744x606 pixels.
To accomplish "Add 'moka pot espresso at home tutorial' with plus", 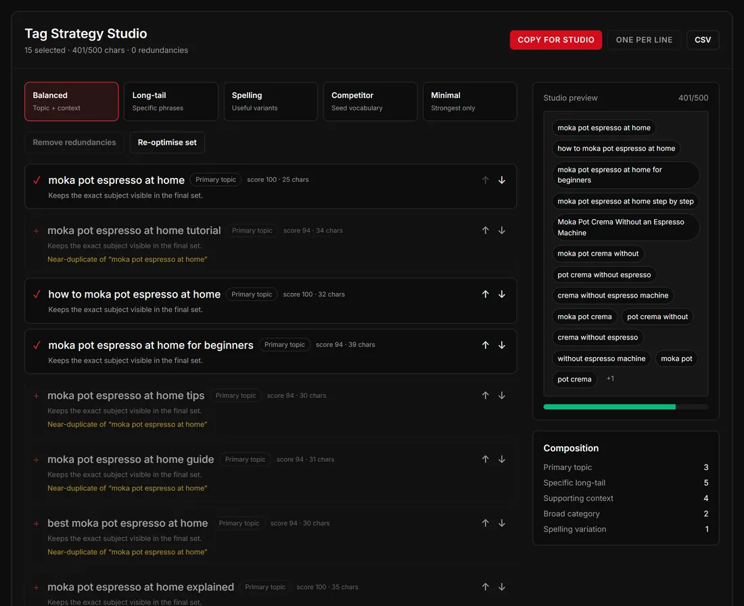I will (36, 231).
